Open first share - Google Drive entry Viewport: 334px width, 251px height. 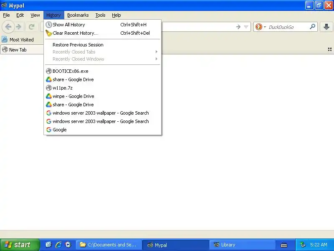102,79
